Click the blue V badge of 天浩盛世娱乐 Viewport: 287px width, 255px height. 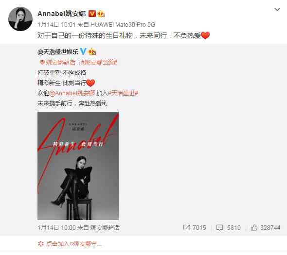click(83, 51)
